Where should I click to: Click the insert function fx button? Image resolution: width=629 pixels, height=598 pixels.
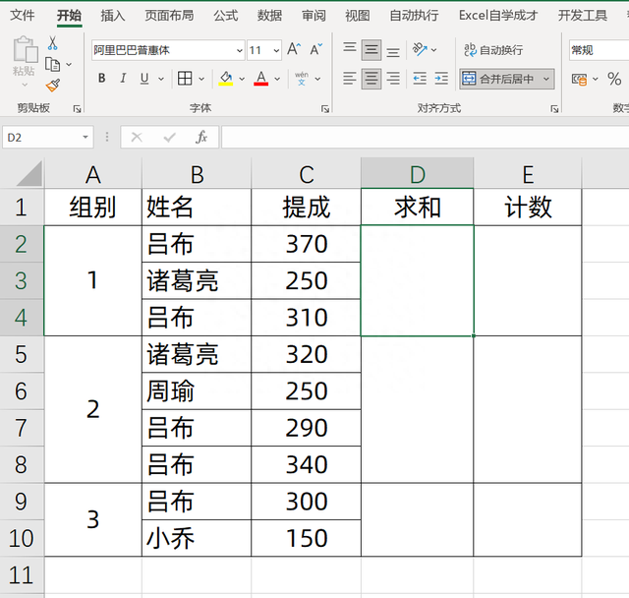pos(201,138)
